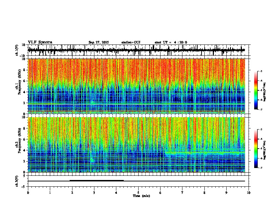Click the ch.1 "Frequency (kHz)" axis label
280x216 pixels.
coord(19,82)
